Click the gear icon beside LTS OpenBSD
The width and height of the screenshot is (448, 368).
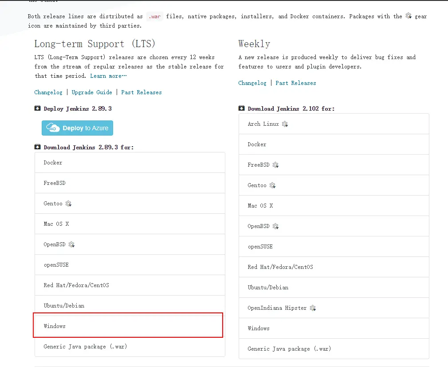[71, 244]
